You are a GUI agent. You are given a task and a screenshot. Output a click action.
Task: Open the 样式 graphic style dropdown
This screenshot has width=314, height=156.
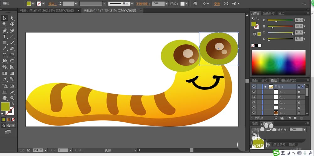point(187,3)
